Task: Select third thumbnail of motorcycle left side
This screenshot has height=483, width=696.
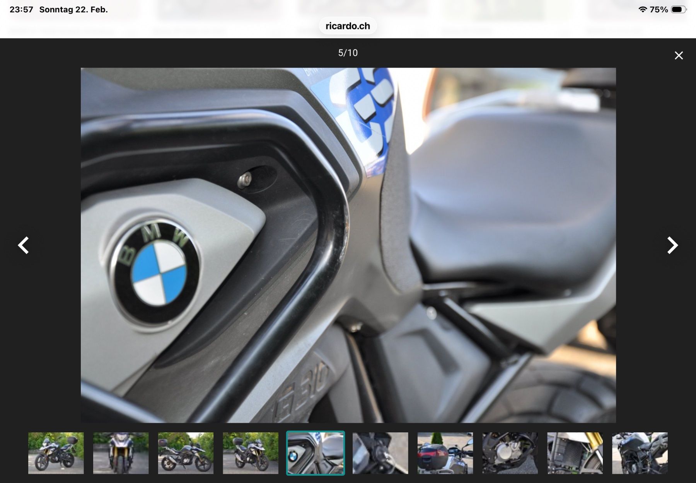Action: [186, 453]
